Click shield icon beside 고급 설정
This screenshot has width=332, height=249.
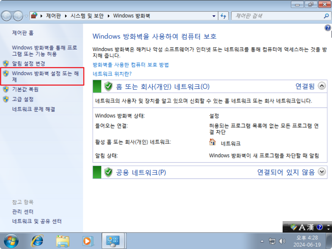pos(6,99)
